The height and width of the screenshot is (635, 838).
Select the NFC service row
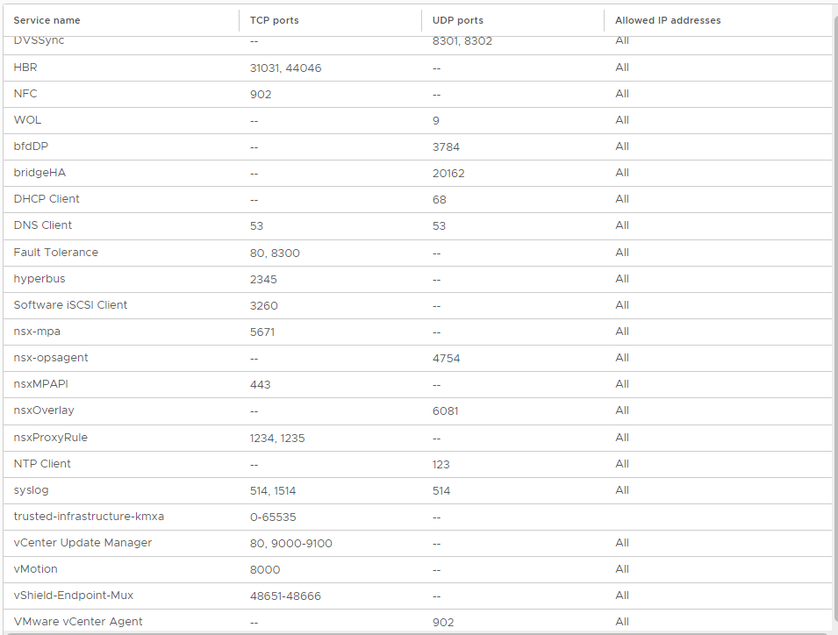[418, 94]
